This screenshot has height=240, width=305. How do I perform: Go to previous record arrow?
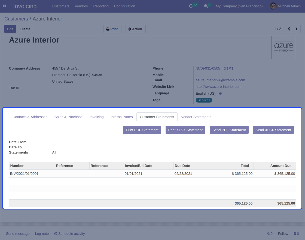[289, 29]
